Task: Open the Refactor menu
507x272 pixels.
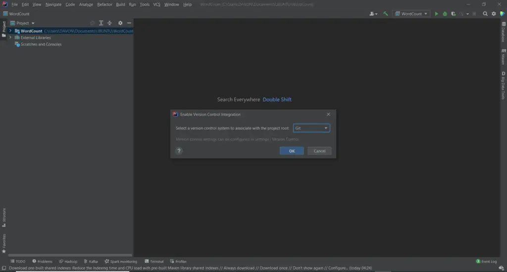Action: pyautogui.click(x=105, y=4)
